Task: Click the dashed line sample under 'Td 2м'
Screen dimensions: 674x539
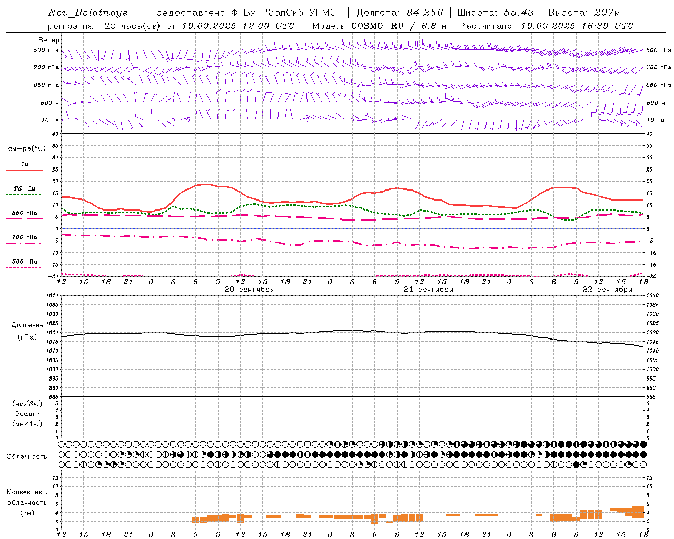Action: pyautogui.click(x=23, y=195)
